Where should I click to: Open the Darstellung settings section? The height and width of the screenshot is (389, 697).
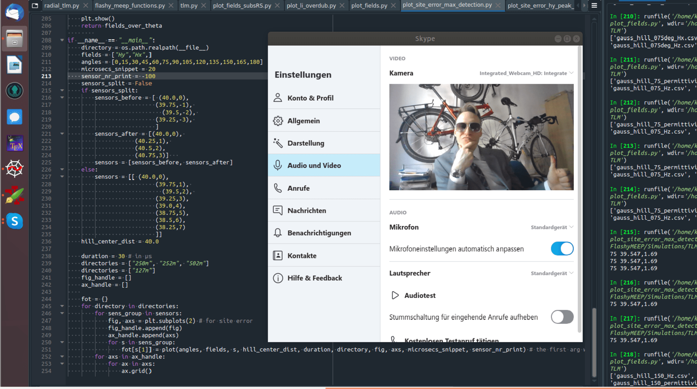(324, 143)
